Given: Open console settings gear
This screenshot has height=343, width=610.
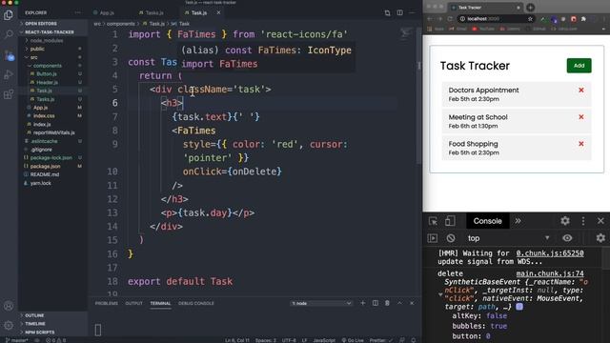Looking at the screenshot, I should [x=600, y=238].
